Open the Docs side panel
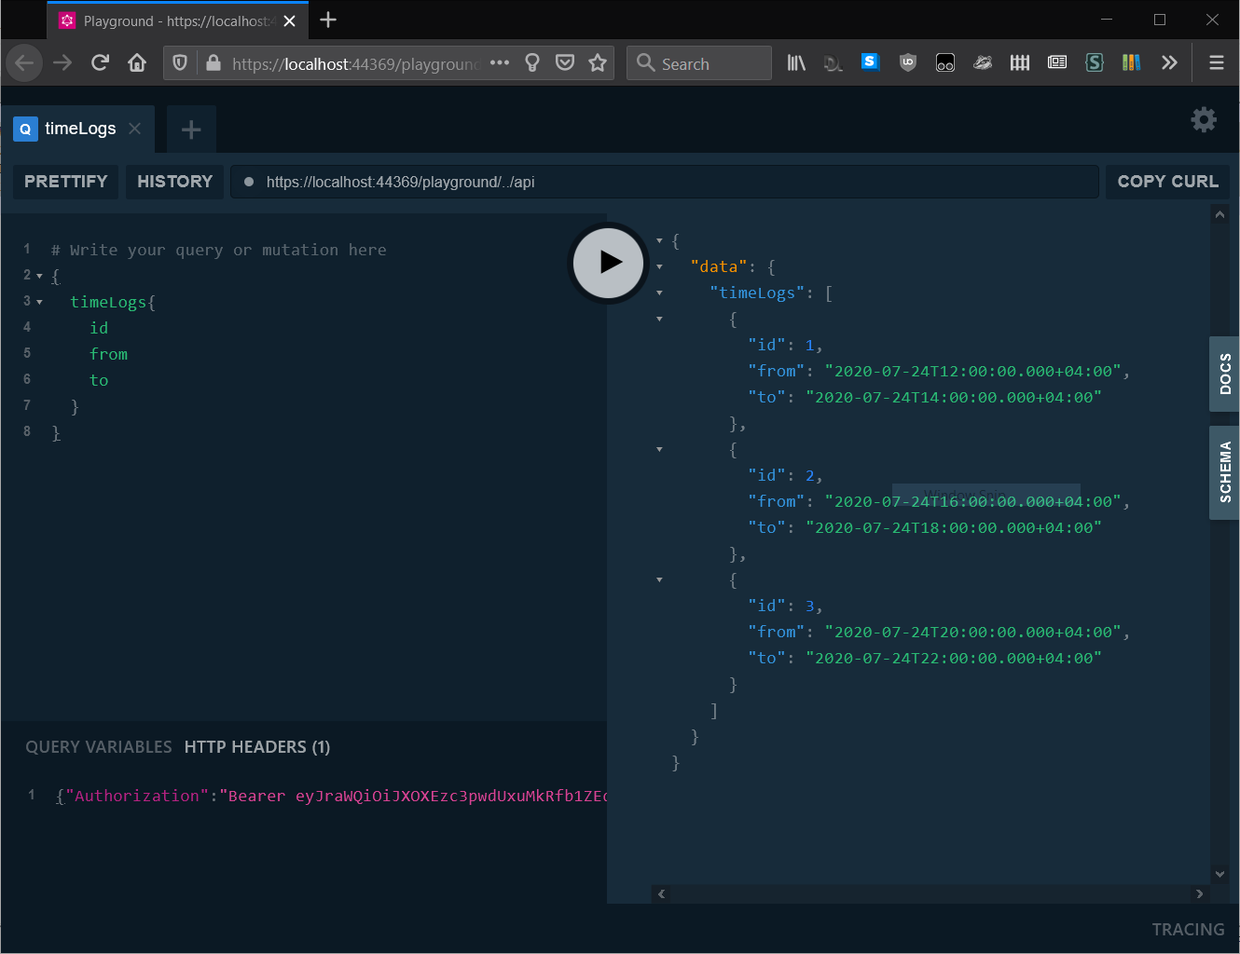The width and height of the screenshot is (1240, 954). (1225, 374)
